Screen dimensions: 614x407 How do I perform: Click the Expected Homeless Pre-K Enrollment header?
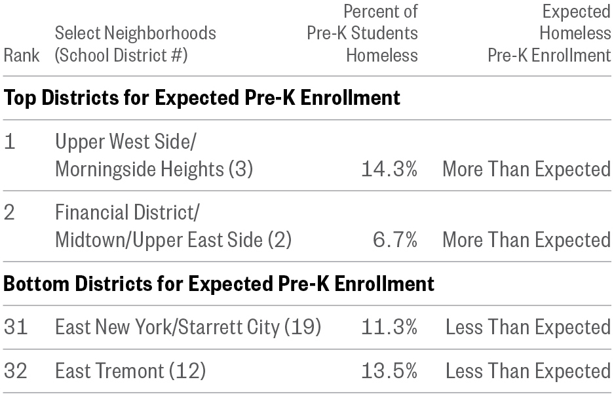[549, 33]
